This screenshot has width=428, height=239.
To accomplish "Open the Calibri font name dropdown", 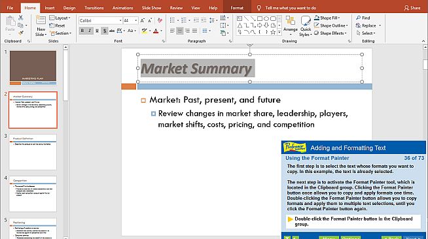I will (x=120, y=20).
